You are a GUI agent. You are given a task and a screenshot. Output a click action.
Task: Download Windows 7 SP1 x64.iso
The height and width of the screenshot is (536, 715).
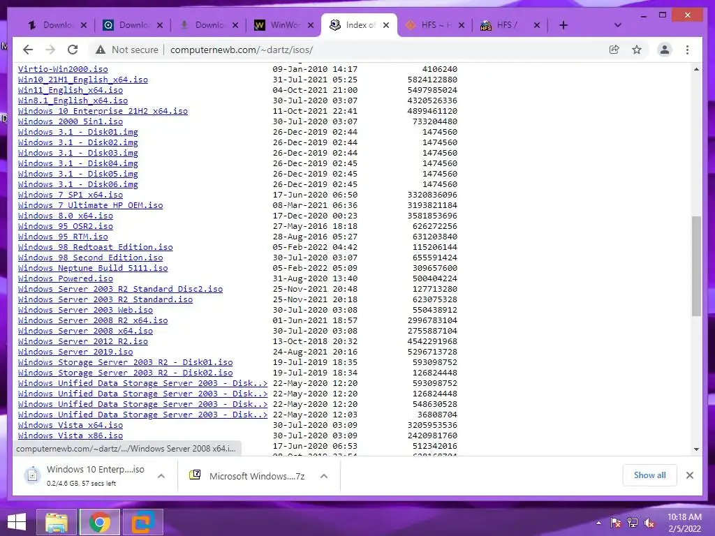point(71,195)
